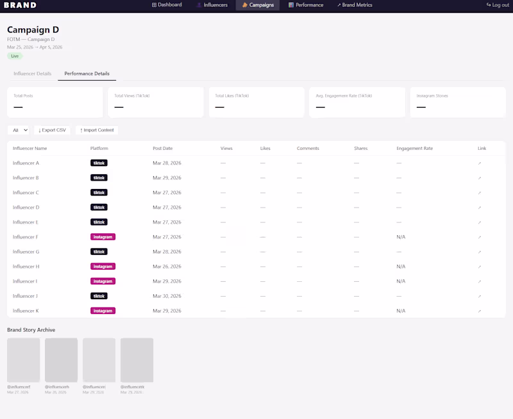The image size is (513, 419).
Task: Open Influencer A's post via link arrow
Action: [480, 163]
